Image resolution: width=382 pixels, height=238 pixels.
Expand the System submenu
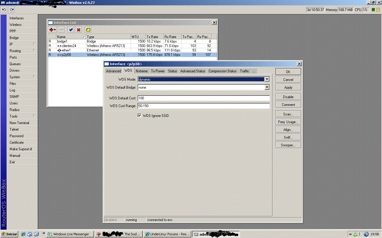34,77
